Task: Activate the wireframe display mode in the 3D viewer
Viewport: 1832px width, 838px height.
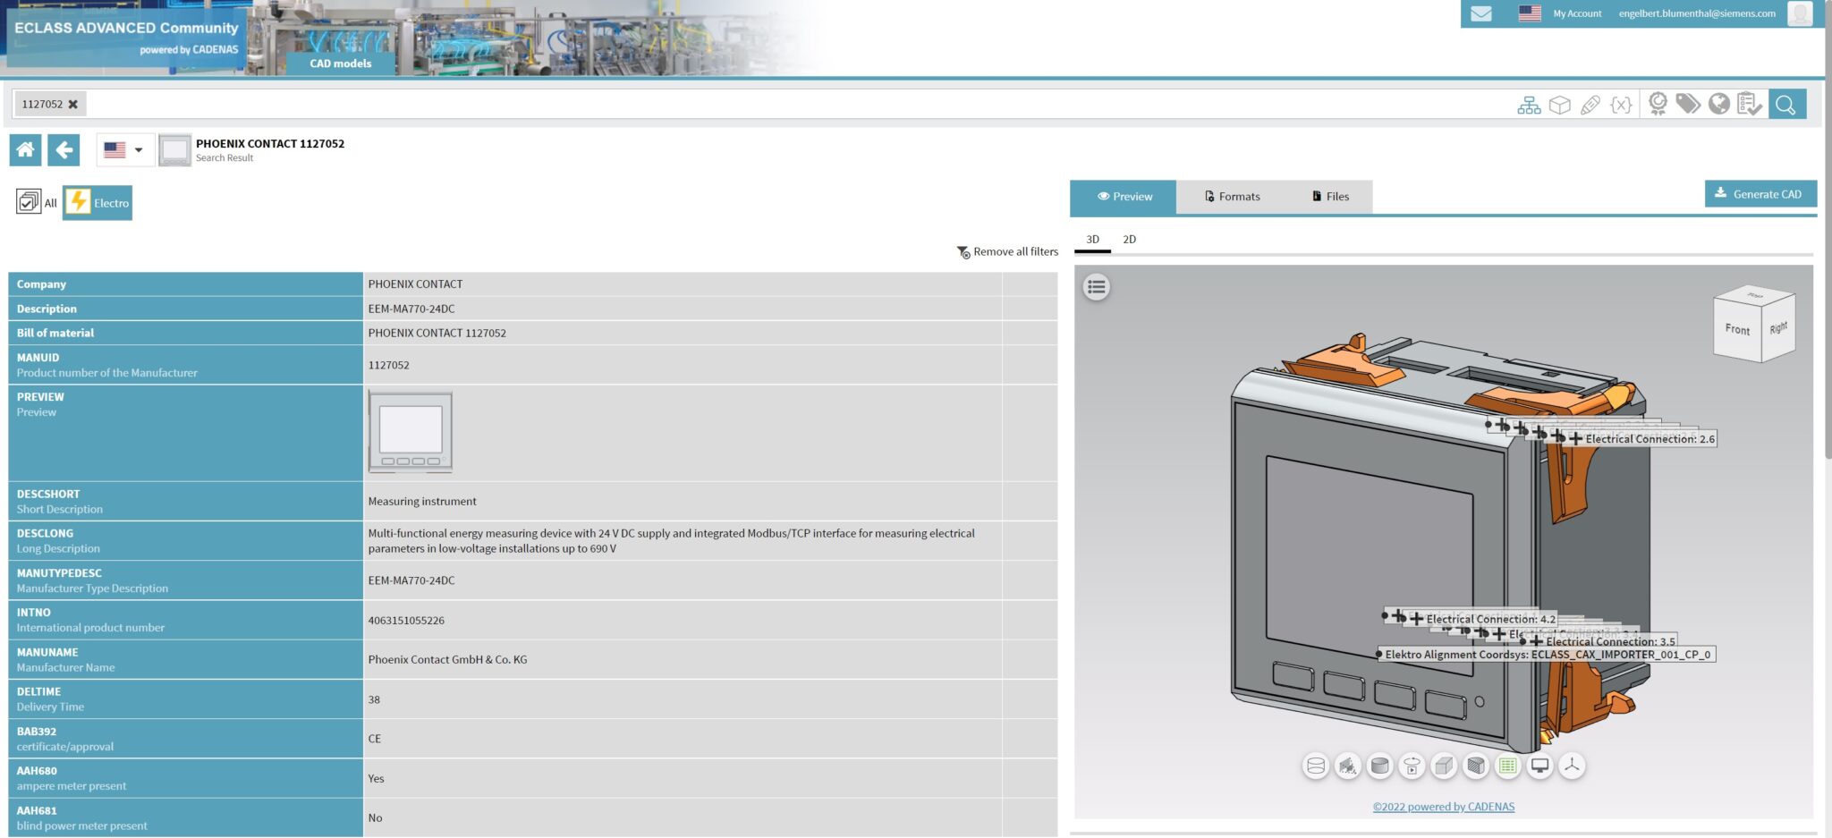Action: pyautogui.click(x=1315, y=766)
